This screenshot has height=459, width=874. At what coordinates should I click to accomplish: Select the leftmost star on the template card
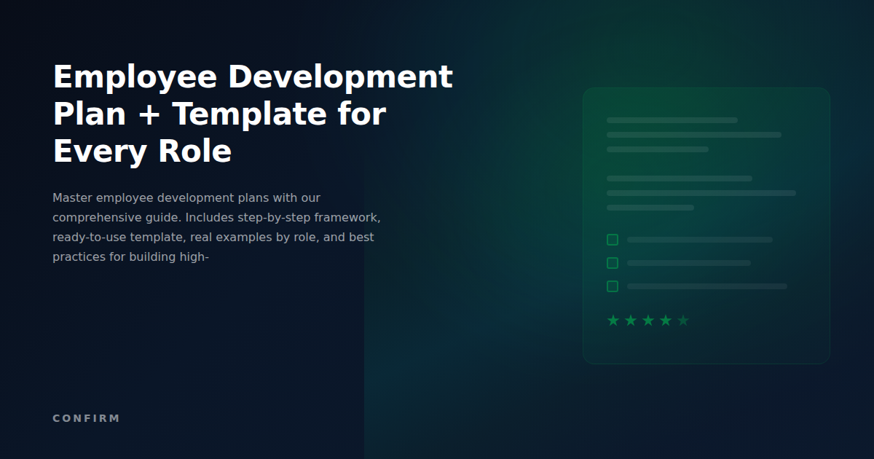(x=613, y=319)
